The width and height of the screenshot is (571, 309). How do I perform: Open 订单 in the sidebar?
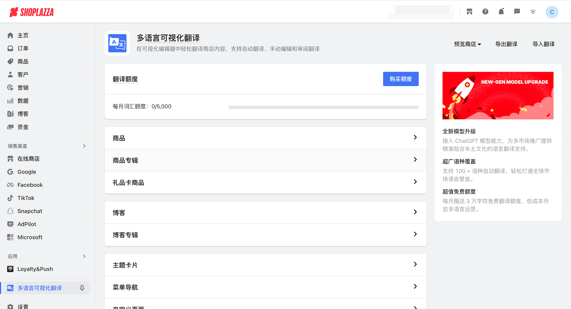[x=23, y=49]
